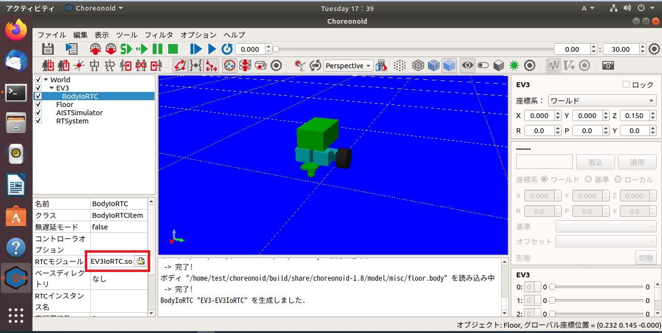Click the red collision arrows icon
The width and height of the screenshot is (662, 333).
tap(245, 65)
